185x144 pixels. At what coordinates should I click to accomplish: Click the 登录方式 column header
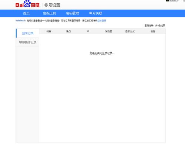pos(130,31)
